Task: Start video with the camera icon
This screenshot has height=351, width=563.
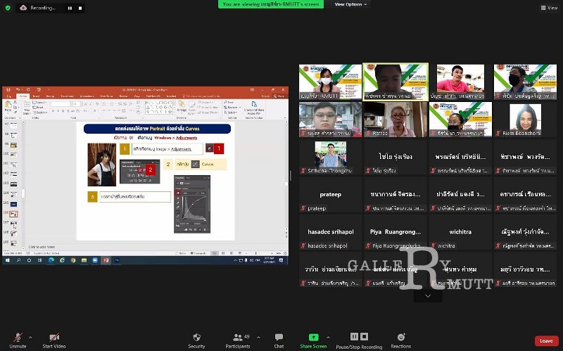Action: pos(54,337)
